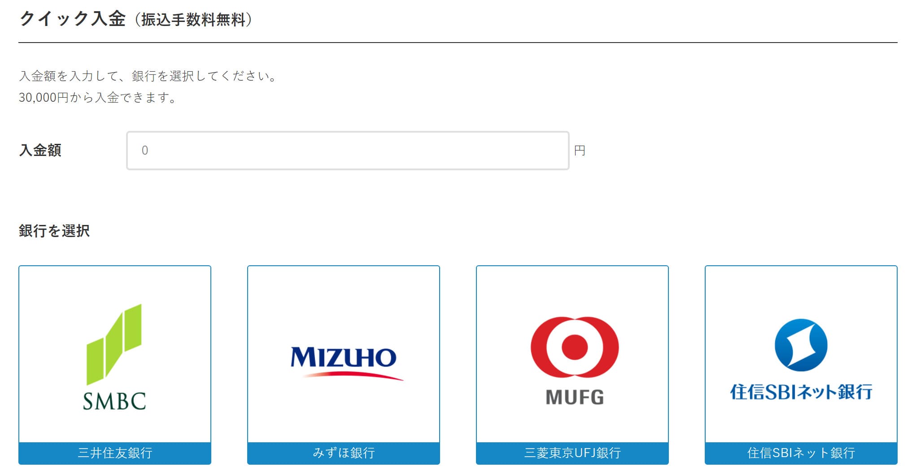This screenshot has width=912, height=475.
Task: Click the gray MUFG wordmark
Action: (x=575, y=397)
